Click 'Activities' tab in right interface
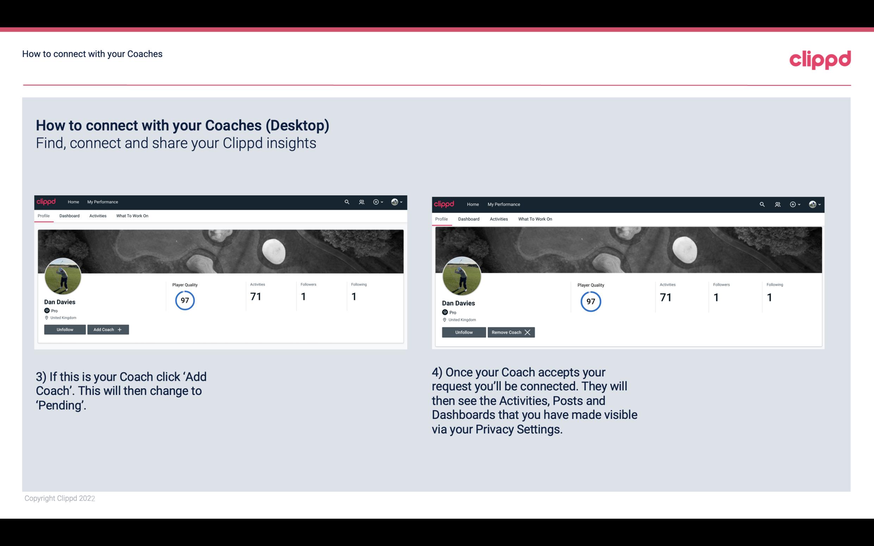Viewport: 874px width, 546px height. click(499, 218)
